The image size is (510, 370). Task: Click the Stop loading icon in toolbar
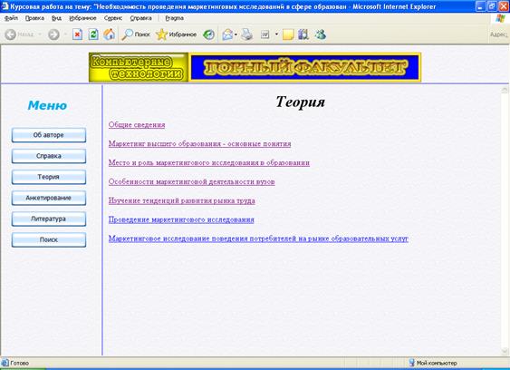[x=77, y=34]
